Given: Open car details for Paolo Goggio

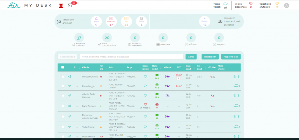Looking at the screenshot, I should point(237,86).
